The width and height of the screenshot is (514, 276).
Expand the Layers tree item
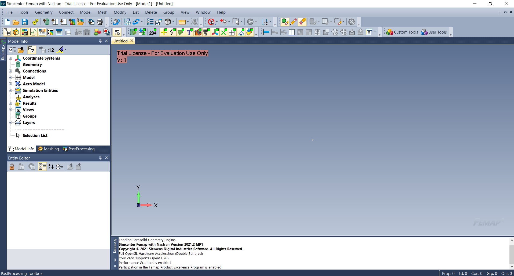pos(10,122)
